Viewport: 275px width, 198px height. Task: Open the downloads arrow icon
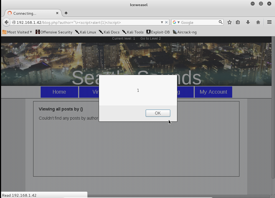pyautogui.click(x=248, y=22)
